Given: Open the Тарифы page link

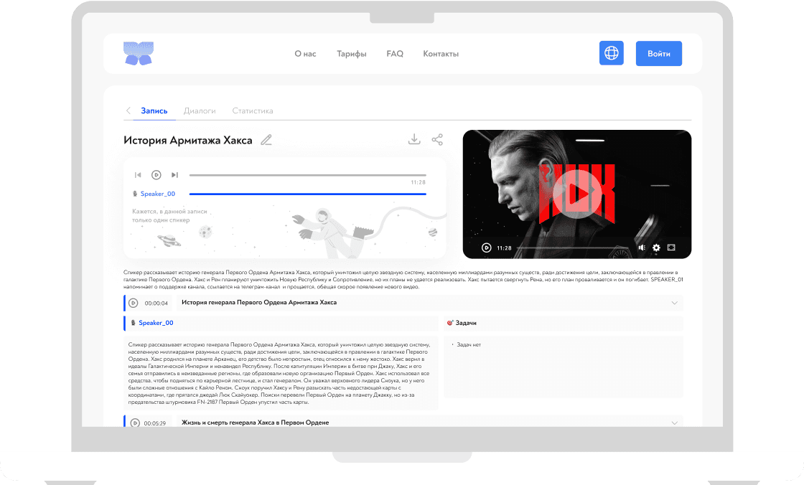Looking at the screenshot, I should pos(351,54).
